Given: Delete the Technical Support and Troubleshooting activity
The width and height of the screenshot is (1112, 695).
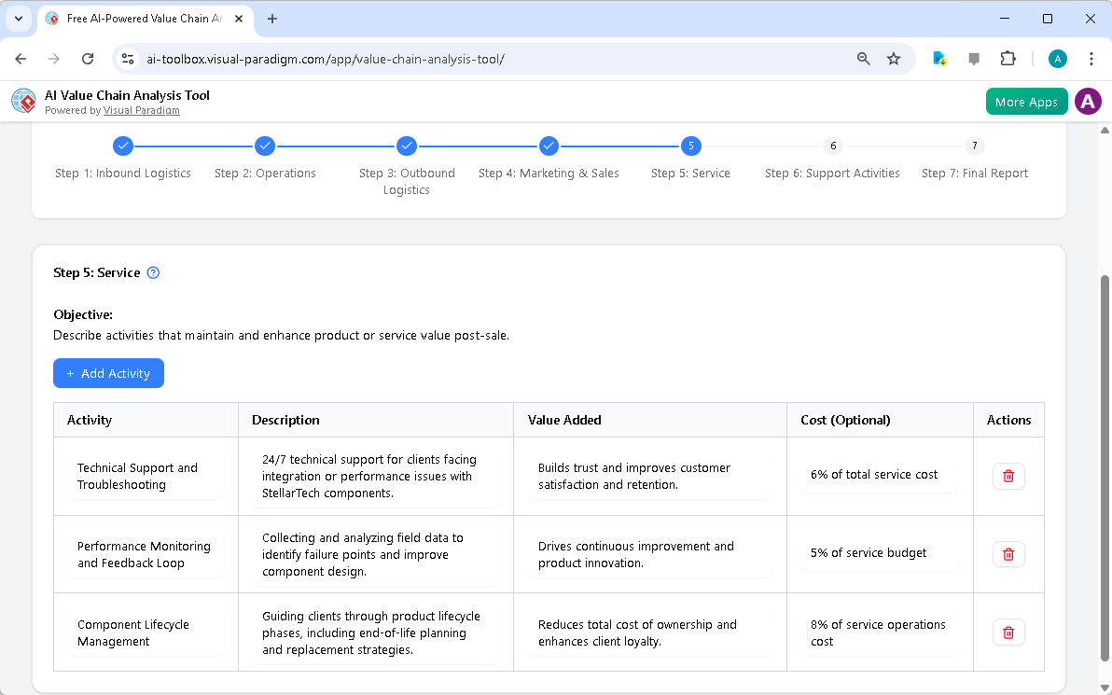Looking at the screenshot, I should click(x=1008, y=476).
